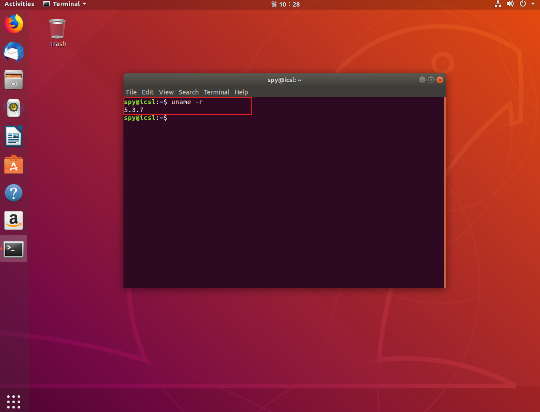Close the spy@icsl terminal window
The width and height of the screenshot is (540, 412).
tap(440, 80)
